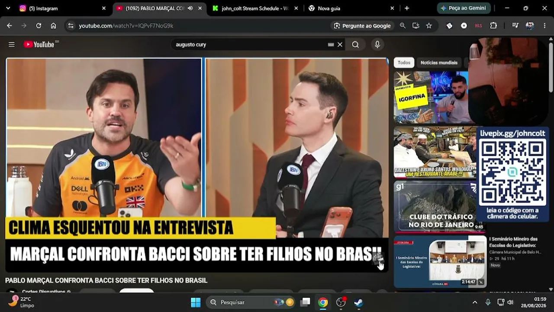Image resolution: width=554 pixels, height=312 pixels.
Task: Switch to the 'john_colt Stream Schedule' tab
Action: point(256,8)
